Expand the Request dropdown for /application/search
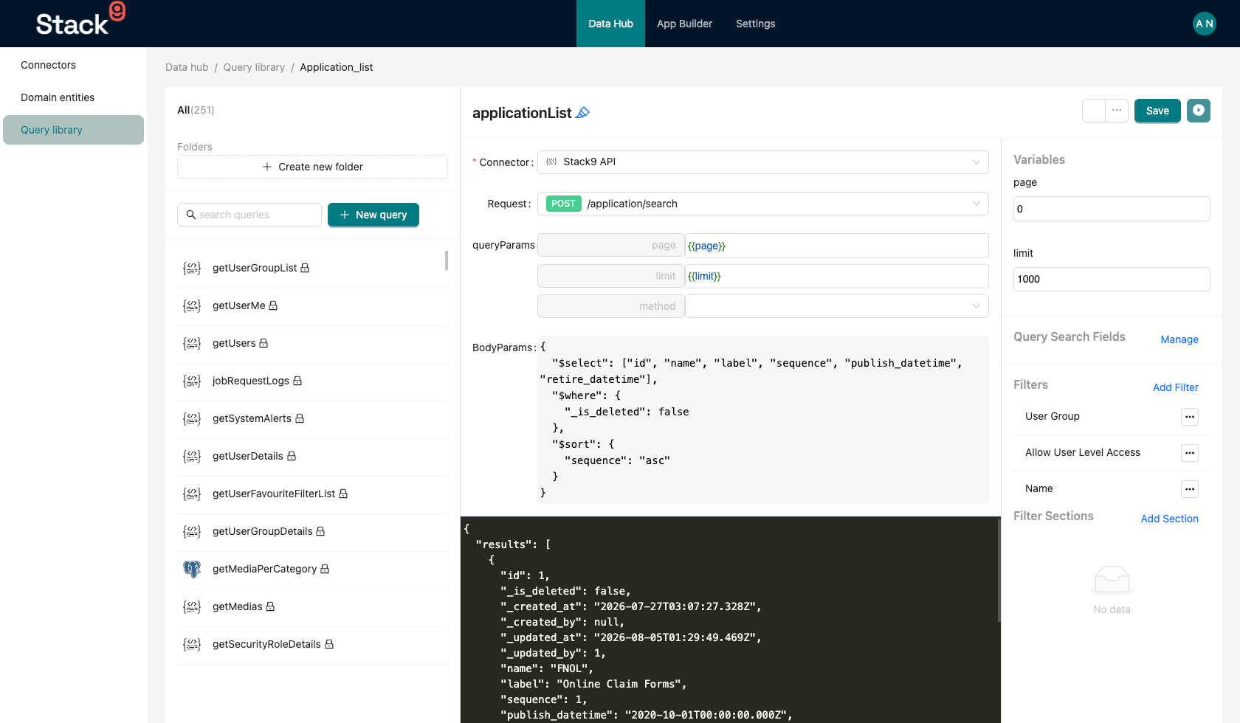1240x723 pixels. tap(763, 204)
